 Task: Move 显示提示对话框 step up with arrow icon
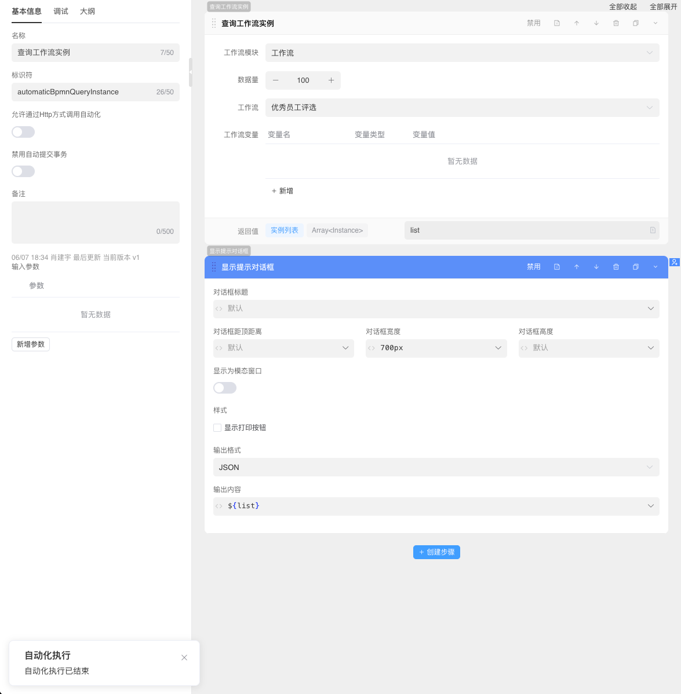tap(576, 267)
